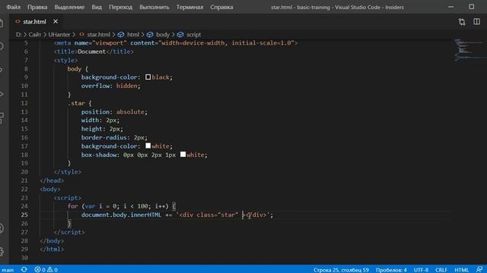This screenshot has width=487, height=273.
Task: Open Manage gear in activity bar
Action: click(x=2, y=251)
